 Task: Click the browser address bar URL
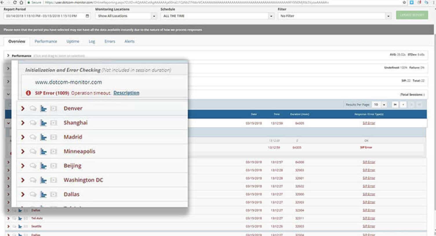187,2
